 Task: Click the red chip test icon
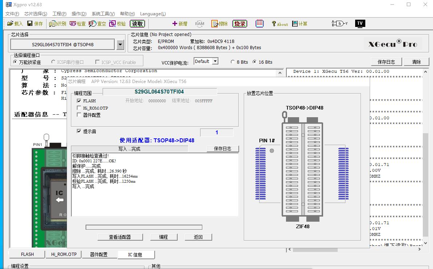pyautogui.click(x=259, y=24)
